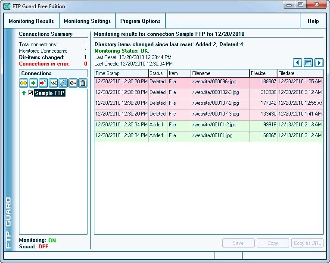Screen dimensions: 330x263
Task: Sort by Item column header
Action: coord(179,73)
